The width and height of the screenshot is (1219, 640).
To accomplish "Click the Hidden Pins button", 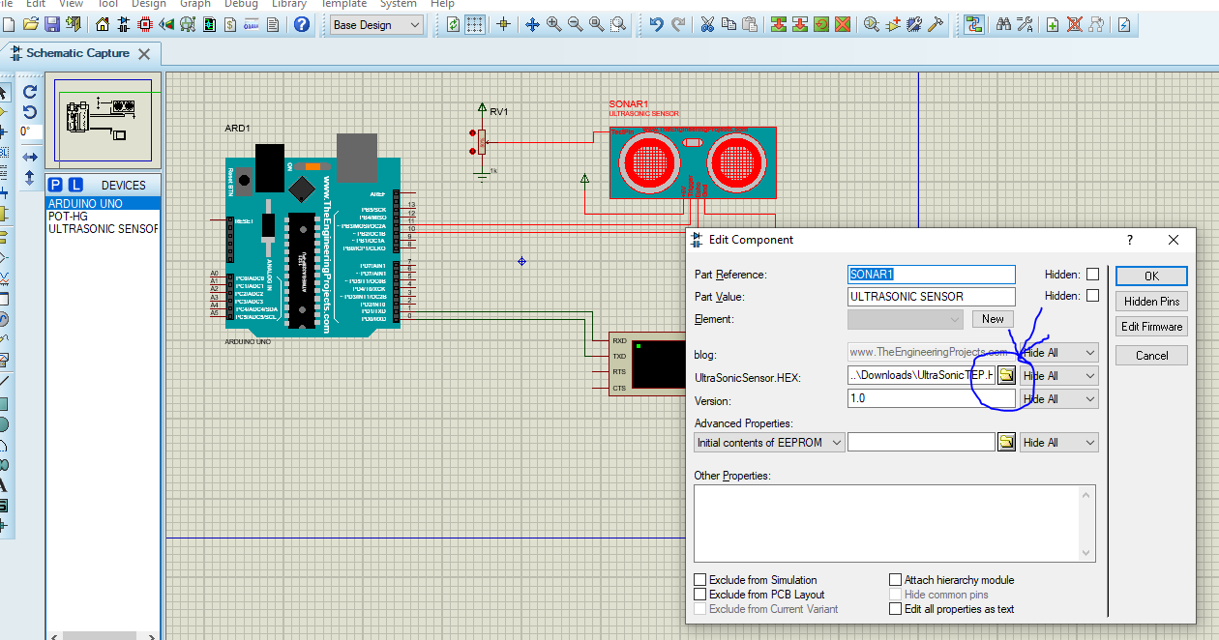I will [1151, 302].
